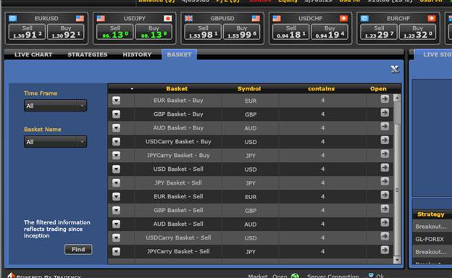Expand the JPYCarry Basket - Buy row
Screen dimensions: 452x278
[116, 155]
